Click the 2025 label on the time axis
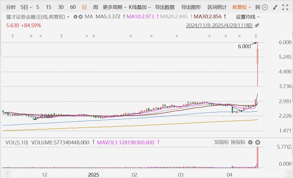Viewport: 293px width, 178px height. pyautogui.click(x=93, y=175)
